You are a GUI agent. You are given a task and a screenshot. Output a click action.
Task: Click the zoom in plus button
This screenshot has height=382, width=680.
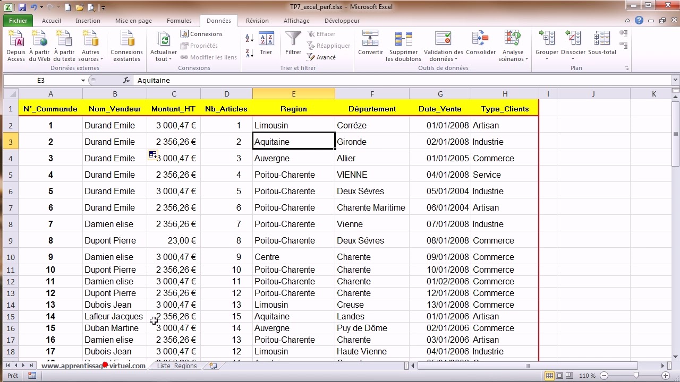point(666,376)
